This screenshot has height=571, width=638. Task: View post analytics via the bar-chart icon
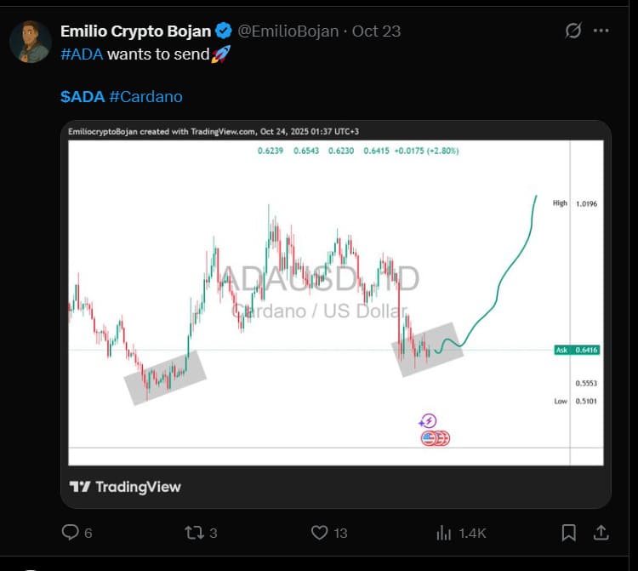(x=444, y=533)
